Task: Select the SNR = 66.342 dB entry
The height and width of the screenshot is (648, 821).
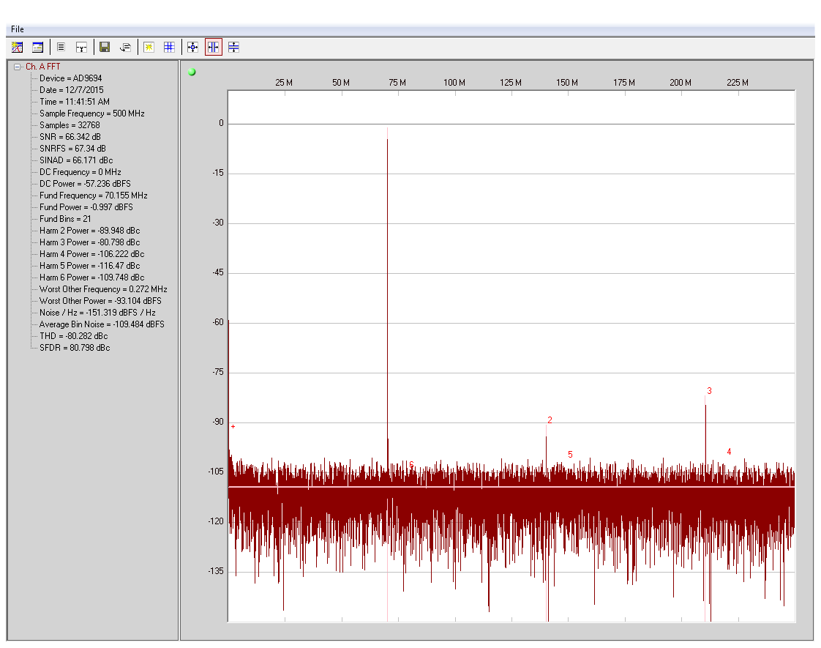Action: coord(70,137)
